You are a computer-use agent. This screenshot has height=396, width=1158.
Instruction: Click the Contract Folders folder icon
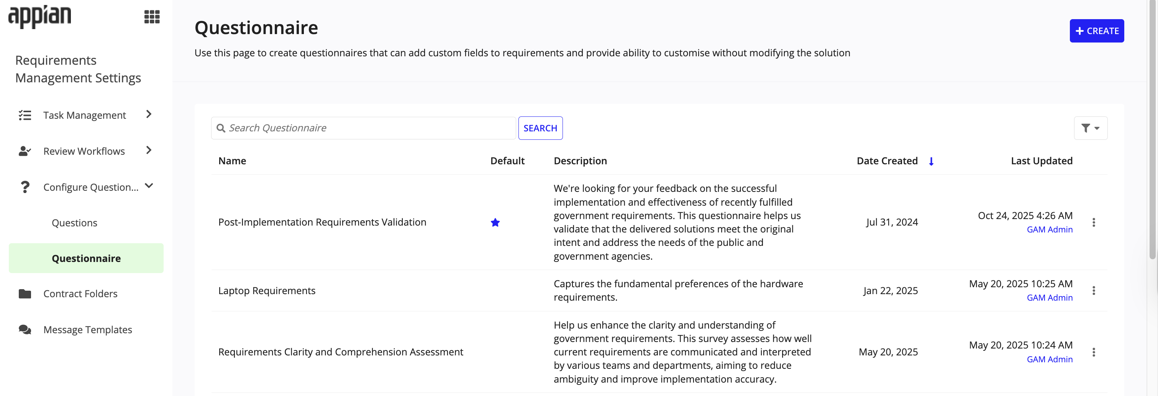25,294
